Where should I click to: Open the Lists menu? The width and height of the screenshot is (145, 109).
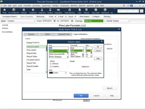click(20, 6)
